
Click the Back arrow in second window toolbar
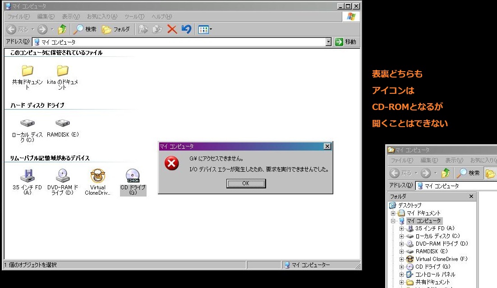click(x=395, y=173)
